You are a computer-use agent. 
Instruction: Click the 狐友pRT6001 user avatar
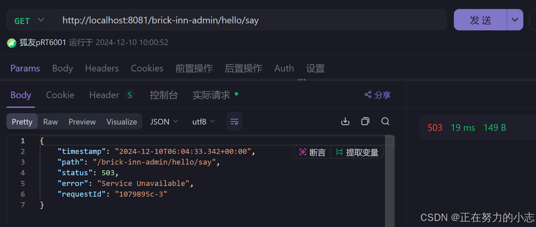tap(12, 43)
